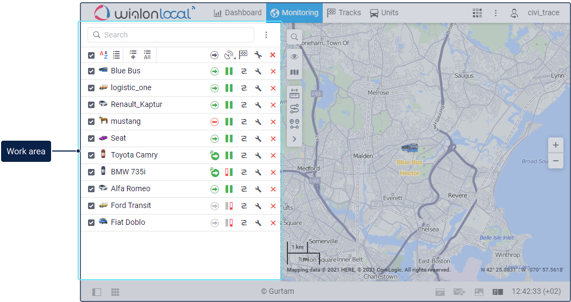Uncheck the Blue Bus checkbox
Image resolution: width=571 pixels, height=302 pixels.
pos(91,71)
